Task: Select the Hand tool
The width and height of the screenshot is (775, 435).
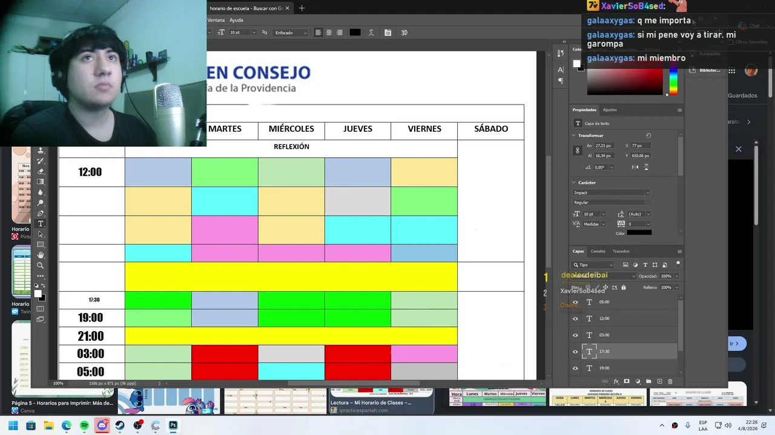Action: [x=41, y=255]
